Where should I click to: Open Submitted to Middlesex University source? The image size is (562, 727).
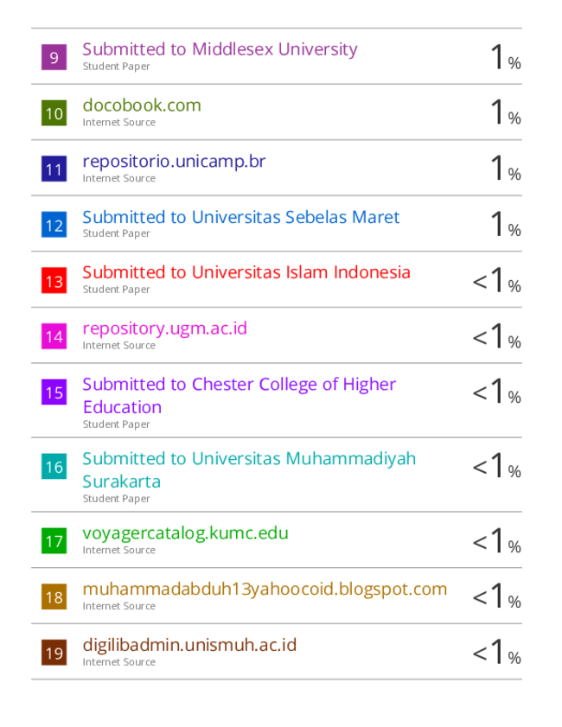(220, 49)
